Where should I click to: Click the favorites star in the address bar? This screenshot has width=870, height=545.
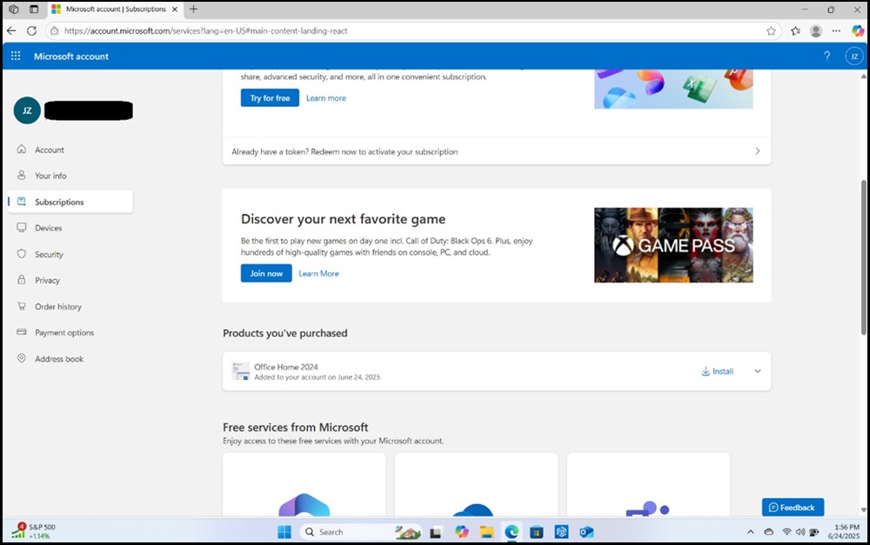pos(771,30)
